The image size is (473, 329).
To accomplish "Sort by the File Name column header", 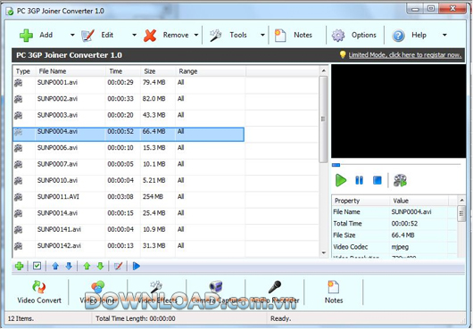I will [71, 71].
